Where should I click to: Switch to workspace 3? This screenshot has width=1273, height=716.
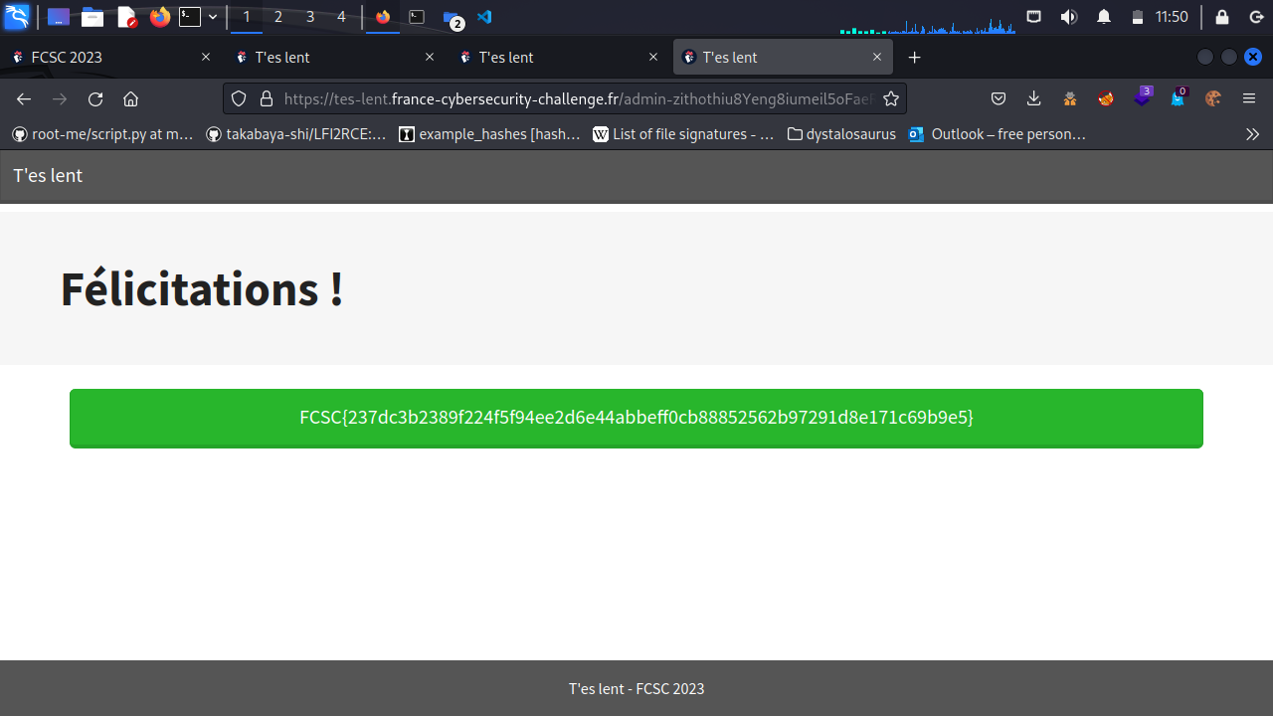(x=310, y=17)
